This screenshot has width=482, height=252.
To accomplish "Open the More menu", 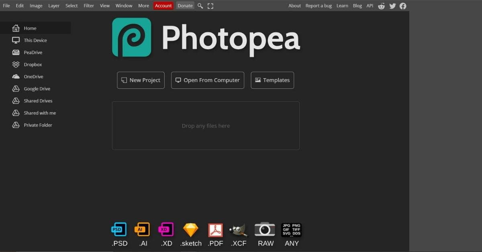I will (x=143, y=6).
